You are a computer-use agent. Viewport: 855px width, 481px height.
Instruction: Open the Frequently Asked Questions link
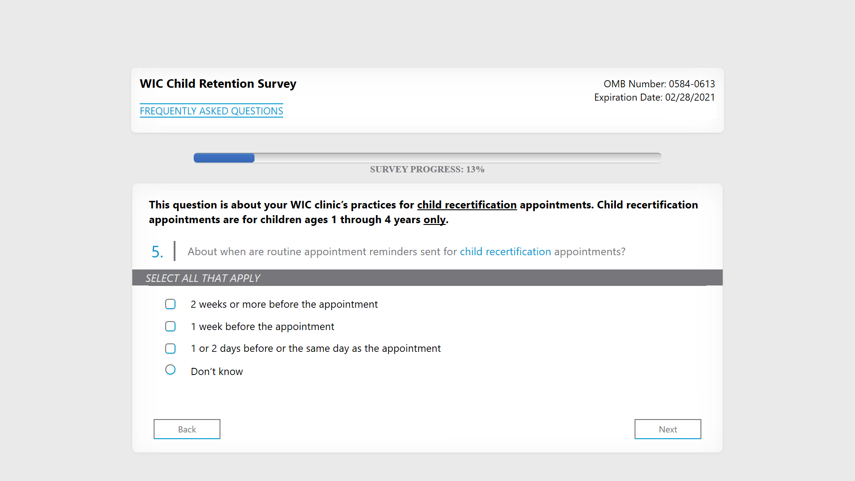[x=211, y=111]
